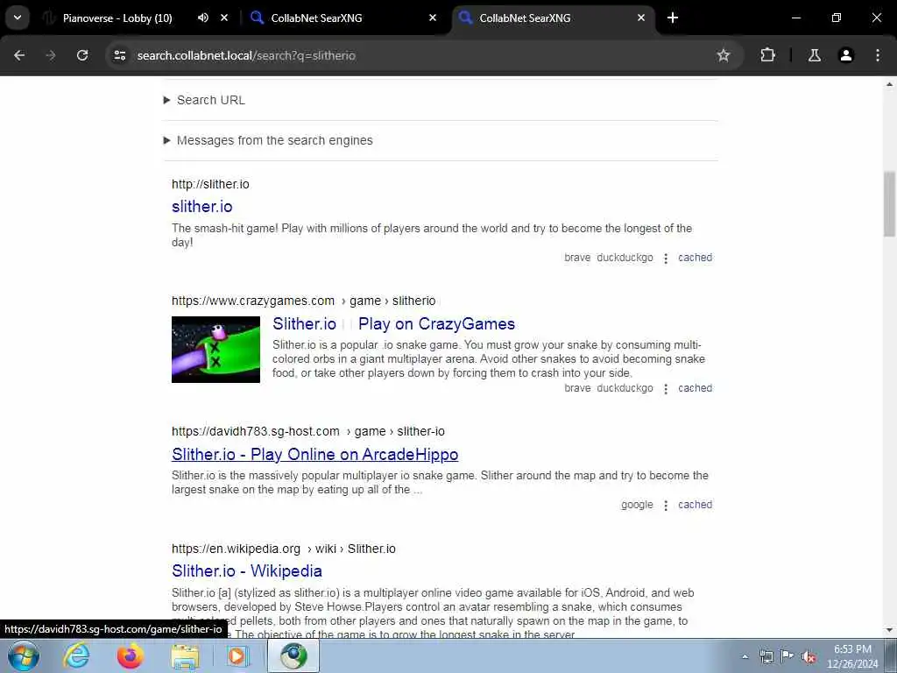
Task: Open Windows Explorer from the taskbar
Action: (x=184, y=656)
